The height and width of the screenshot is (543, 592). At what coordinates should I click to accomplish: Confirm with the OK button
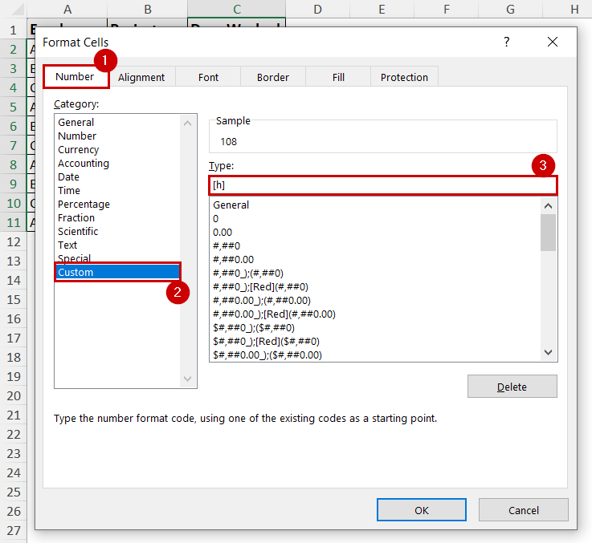coord(422,510)
